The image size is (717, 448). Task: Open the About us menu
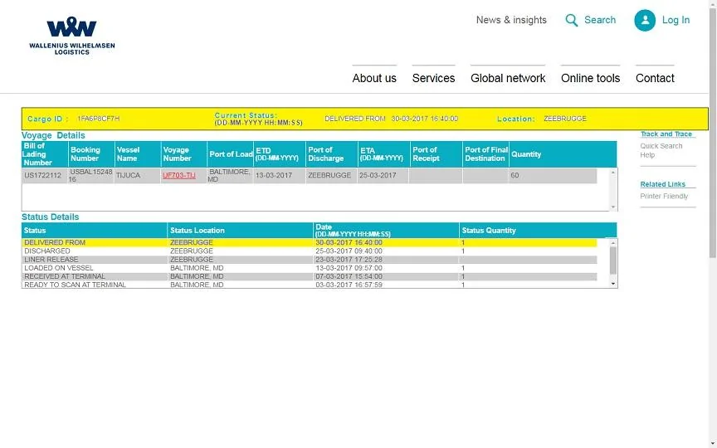pos(374,78)
